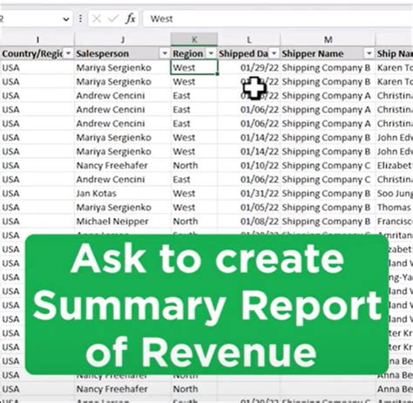Screen dimensions: 413x403
Task: Click the Nancy Freehafer cell with 01/10/22 date
Action: point(123,166)
